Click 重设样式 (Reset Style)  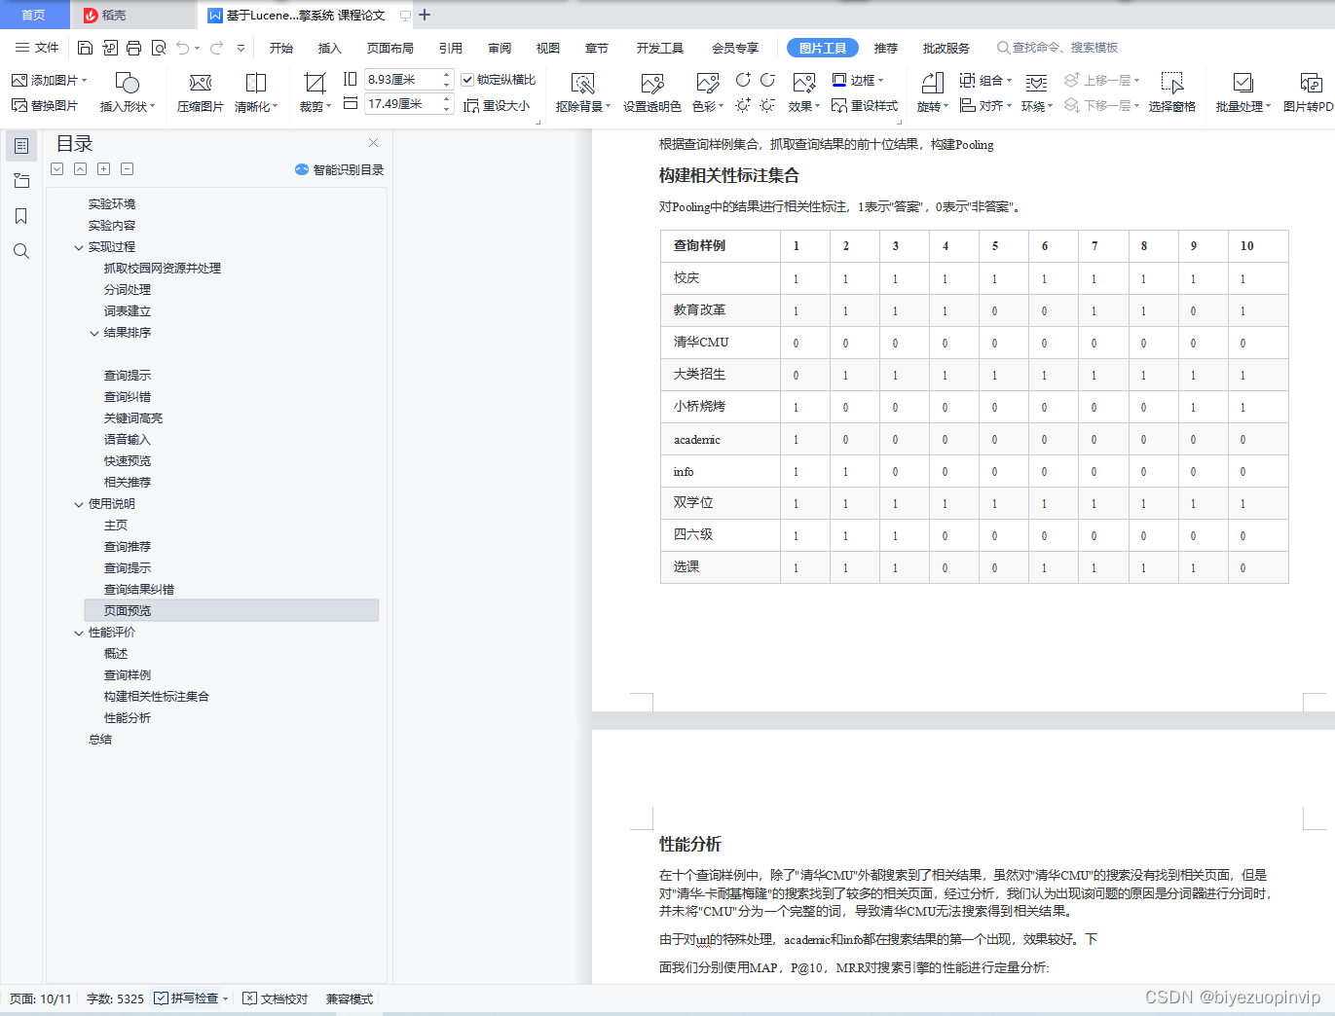pyautogui.click(x=865, y=105)
